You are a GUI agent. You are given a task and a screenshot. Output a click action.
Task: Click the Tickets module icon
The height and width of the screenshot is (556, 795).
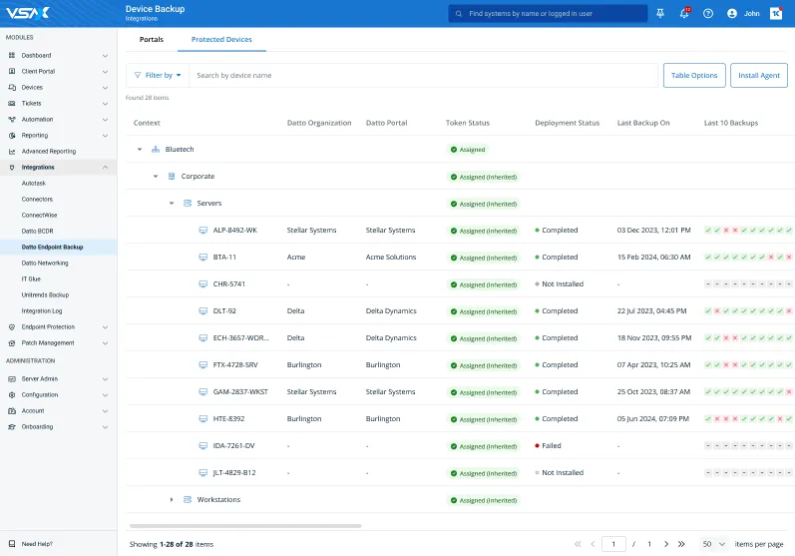(x=13, y=103)
